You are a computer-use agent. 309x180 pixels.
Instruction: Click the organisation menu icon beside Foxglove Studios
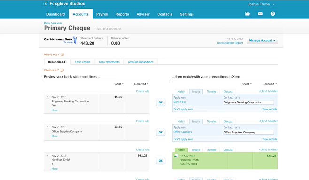(x=46, y=4)
